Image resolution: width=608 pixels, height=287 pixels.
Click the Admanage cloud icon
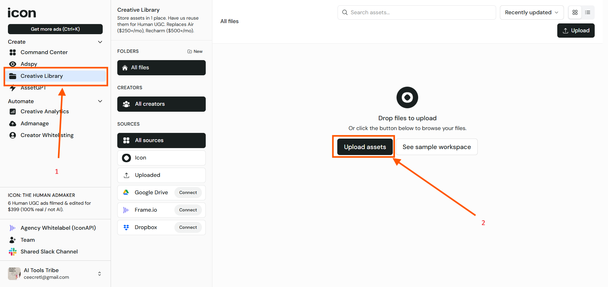tap(13, 123)
